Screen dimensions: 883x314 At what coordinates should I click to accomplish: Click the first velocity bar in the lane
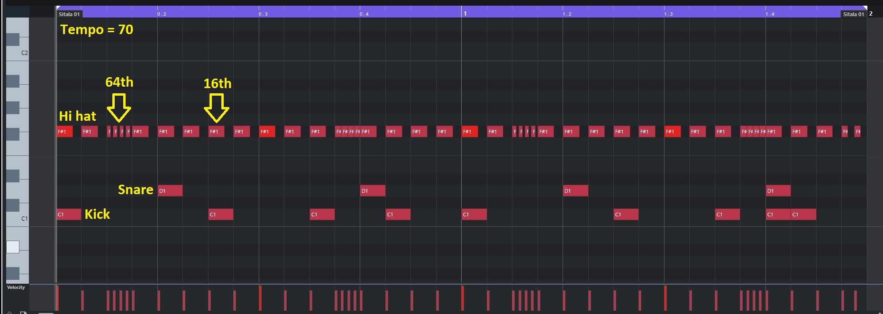click(x=57, y=298)
